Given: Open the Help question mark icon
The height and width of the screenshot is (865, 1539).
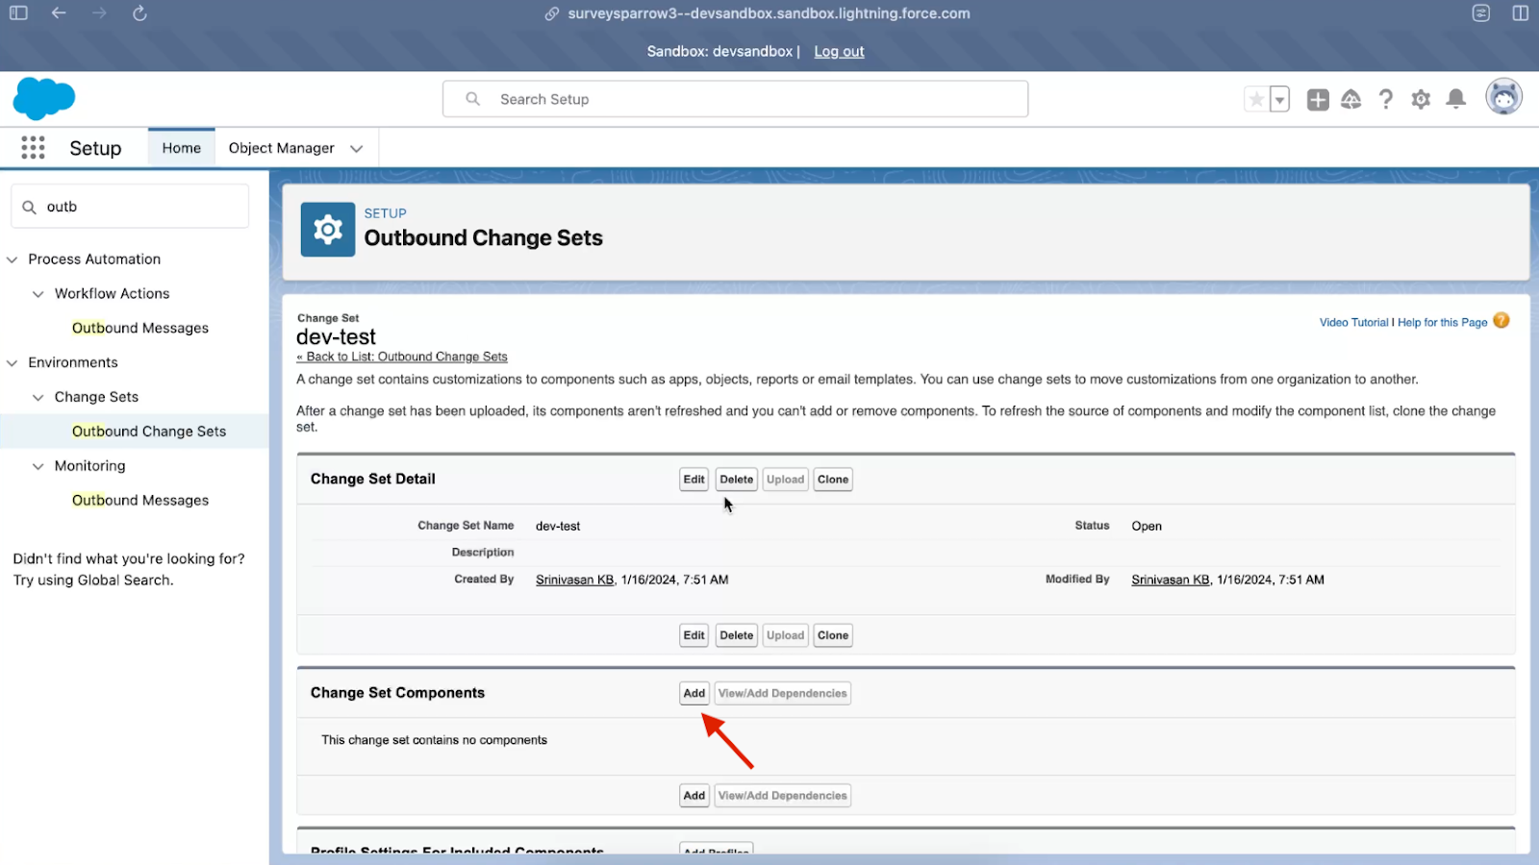Looking at the screenshot, I should click(1385, 99).
